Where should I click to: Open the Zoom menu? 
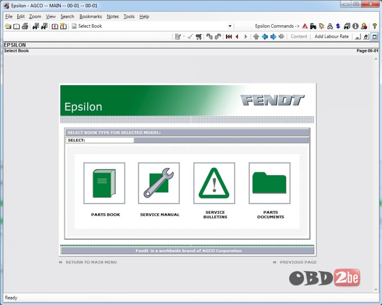[35, 16]
